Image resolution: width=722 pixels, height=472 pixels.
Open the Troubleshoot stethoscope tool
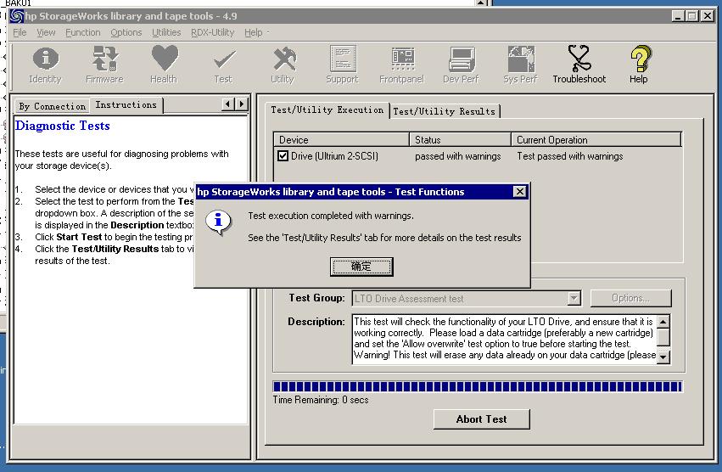579,65
